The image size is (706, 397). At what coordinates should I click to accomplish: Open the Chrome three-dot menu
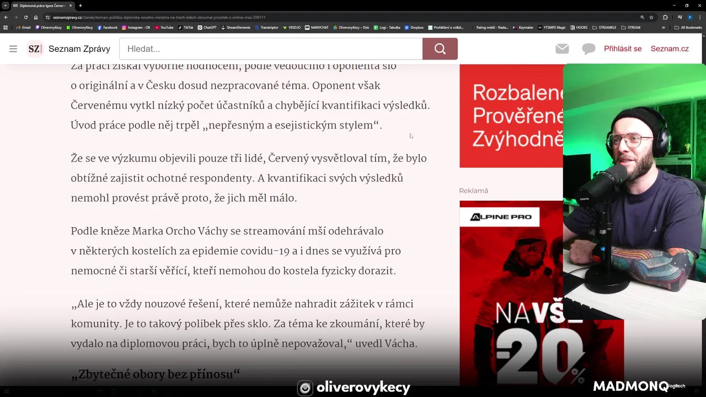pyautogui.click(x=699, y=17)
